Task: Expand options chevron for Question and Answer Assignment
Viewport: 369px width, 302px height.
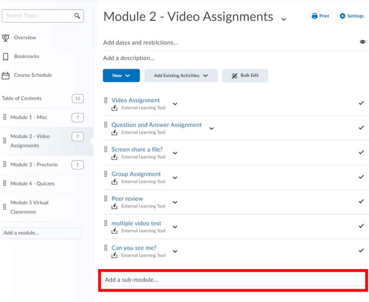Action: 212,128
